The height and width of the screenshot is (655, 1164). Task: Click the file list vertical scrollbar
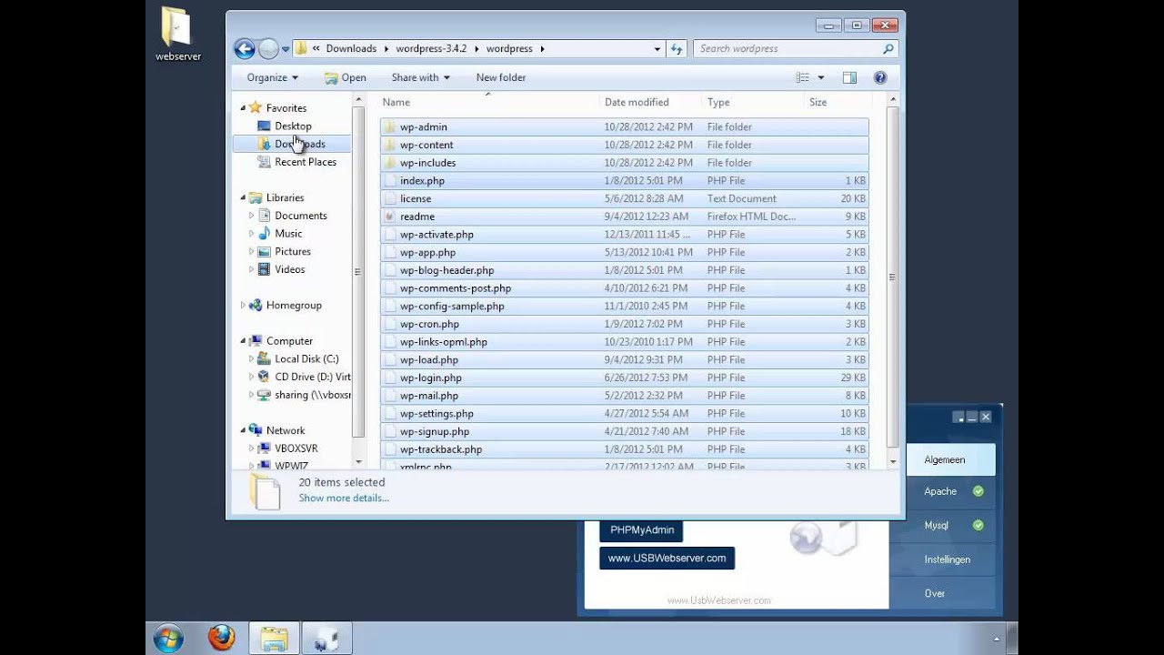(892, 277)
